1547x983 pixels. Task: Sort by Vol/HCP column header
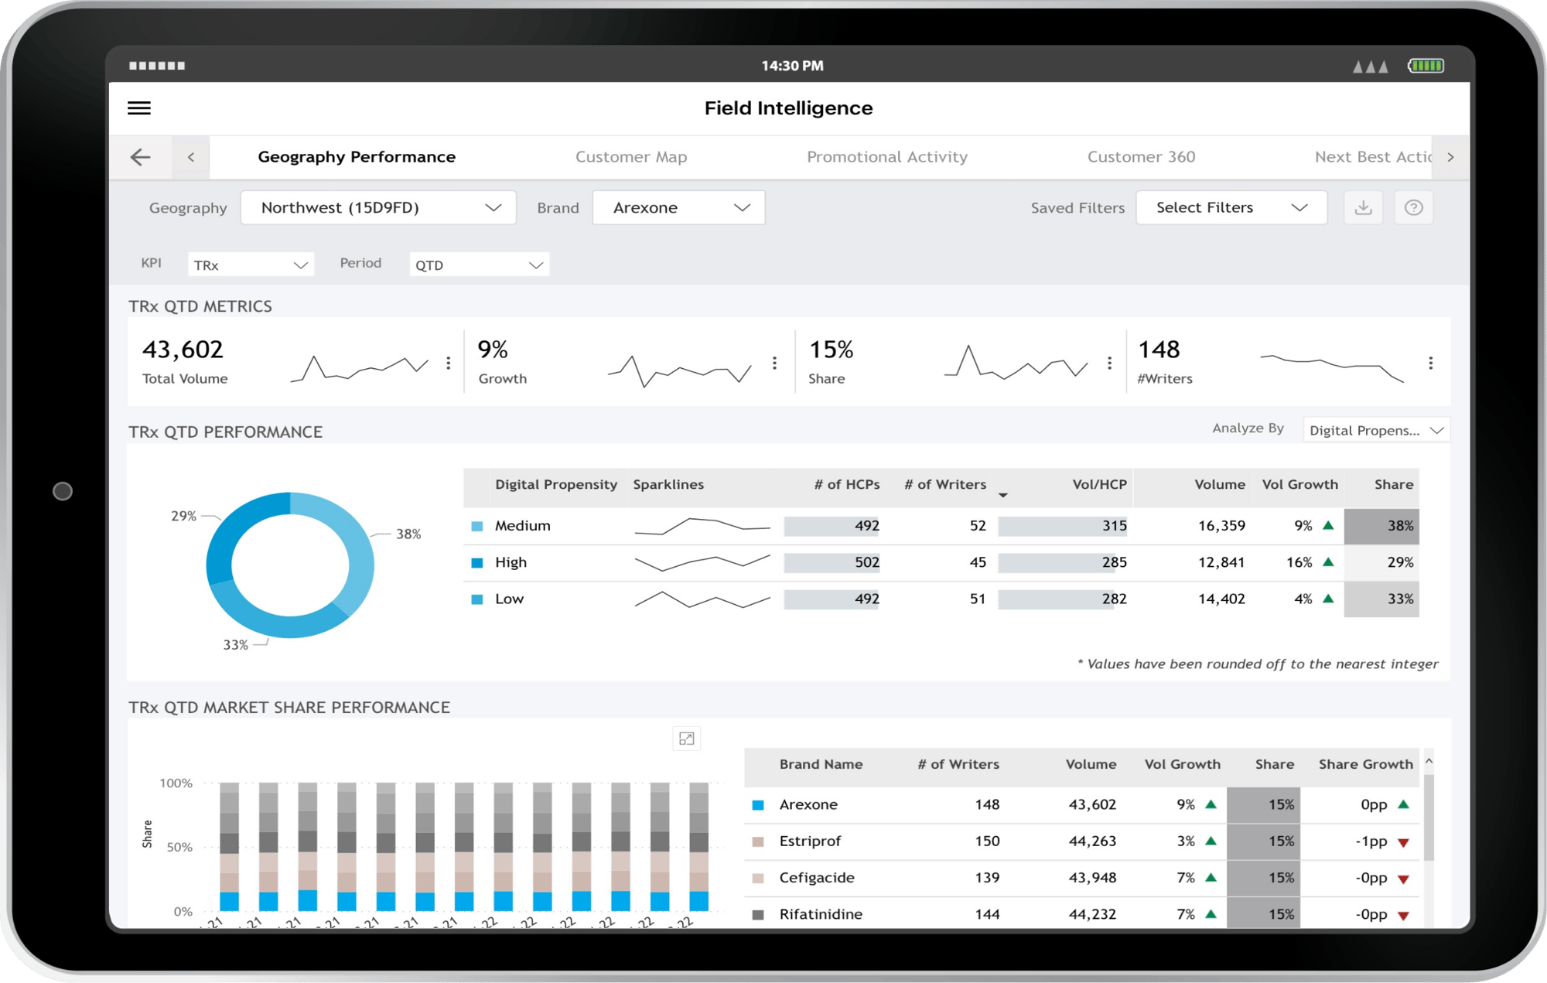pyautogui.click(x=1099, y=484)
